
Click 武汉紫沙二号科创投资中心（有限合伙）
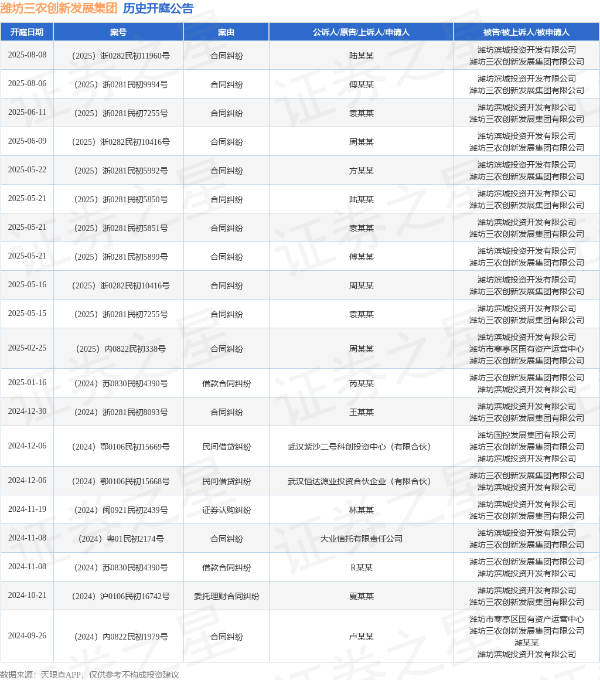pos(361,447)
